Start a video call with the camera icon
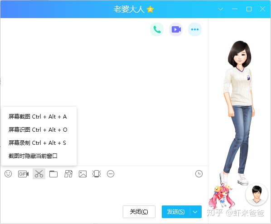The height and width of the screenshot is (224, 271). [176, 29]
